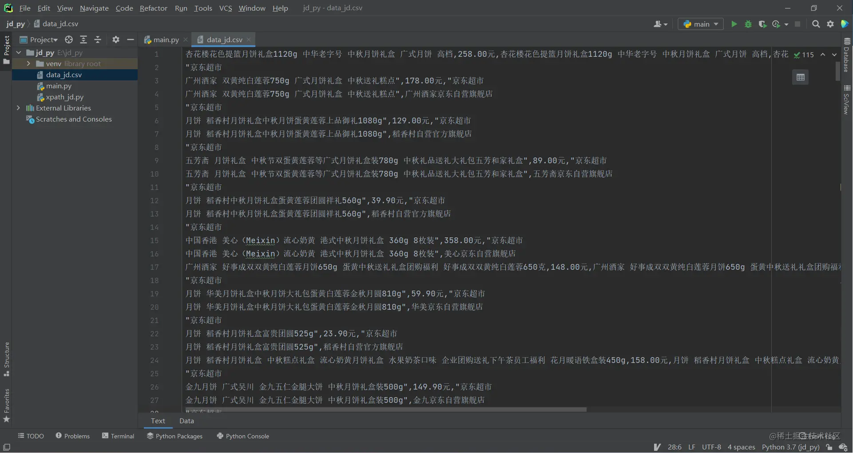The width and height of the screenshot is (853, 453).
Task: Change indent setting 4 spaces
Action: coord(741,447)
